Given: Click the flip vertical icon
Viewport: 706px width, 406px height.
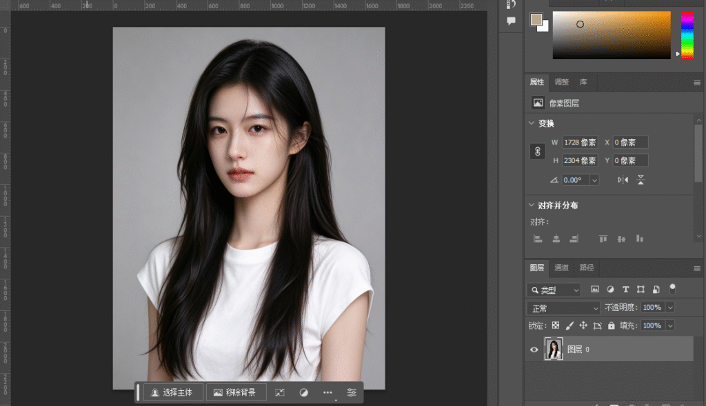Looking at the screenshot, I should coord(641,180).
